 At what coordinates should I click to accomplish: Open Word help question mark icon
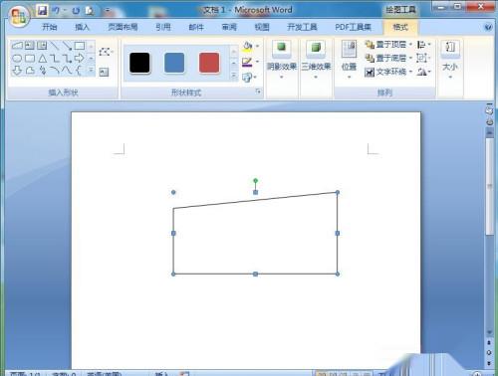click(488, 27)
